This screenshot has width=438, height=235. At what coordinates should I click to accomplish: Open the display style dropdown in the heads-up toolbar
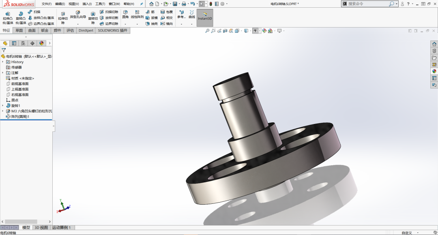point(250,30)
